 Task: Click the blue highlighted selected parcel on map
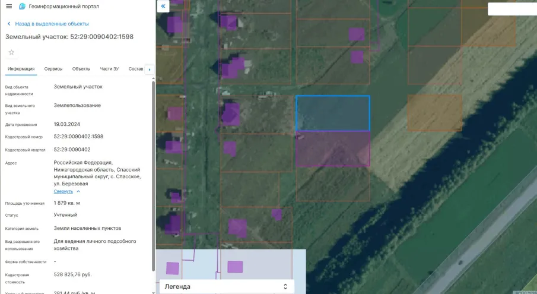pyautogui.click(x=332, y=113)
